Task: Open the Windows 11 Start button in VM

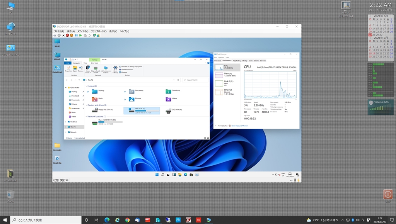Action: [x=157, y=175]
